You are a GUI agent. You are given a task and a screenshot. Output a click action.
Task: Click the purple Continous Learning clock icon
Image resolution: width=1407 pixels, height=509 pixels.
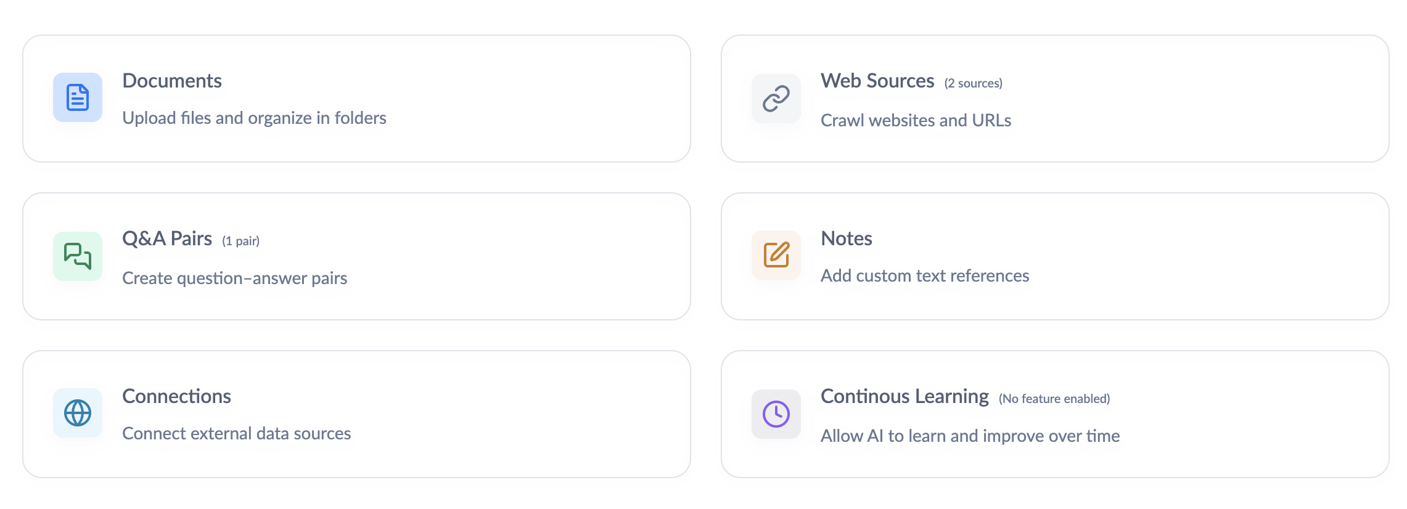click(x=776, y=414)
